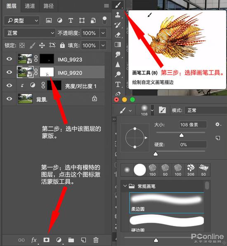Delete layer using the trash icon
Screen dimensions: 227x246
[96, 240]
